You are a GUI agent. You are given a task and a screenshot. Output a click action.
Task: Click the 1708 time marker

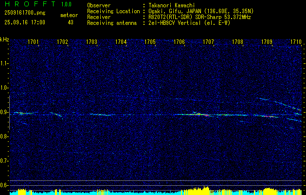pyautogui.click(x=238, y=42)
